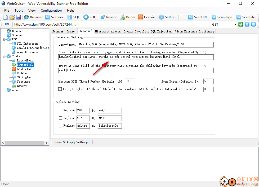Open the Help menu
Viewport: 259px width, 187px height.
(x=70, y=11)
